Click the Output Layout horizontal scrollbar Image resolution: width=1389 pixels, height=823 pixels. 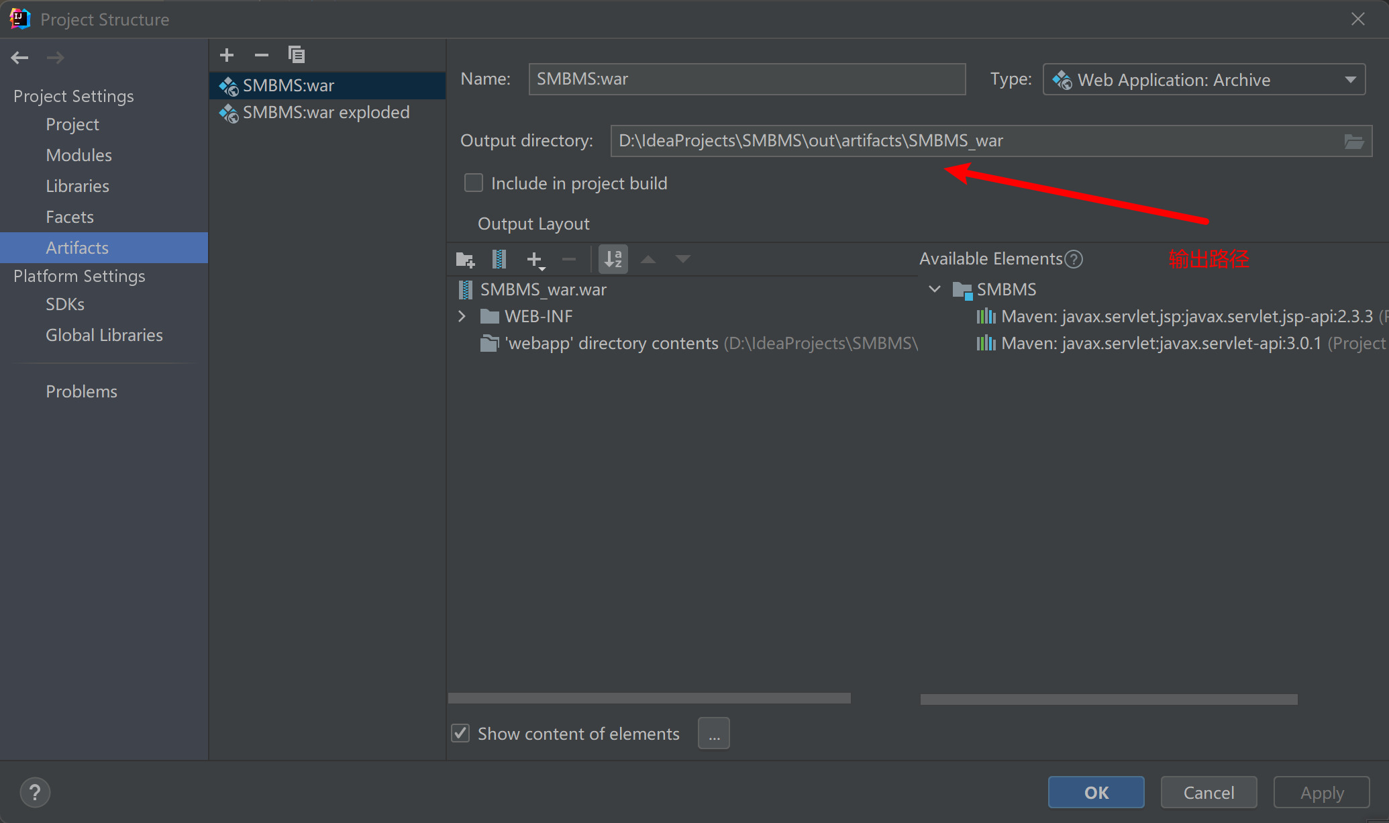(649, 698)
